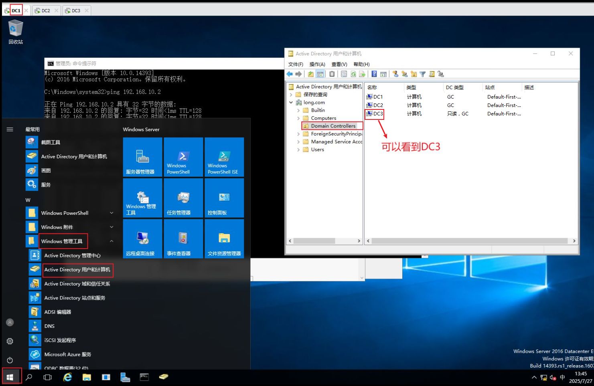The height and width of the screenshot is (386, 594).
Task: Open Internet Explorer from the taskbar
Action: [x=68, y=377]
